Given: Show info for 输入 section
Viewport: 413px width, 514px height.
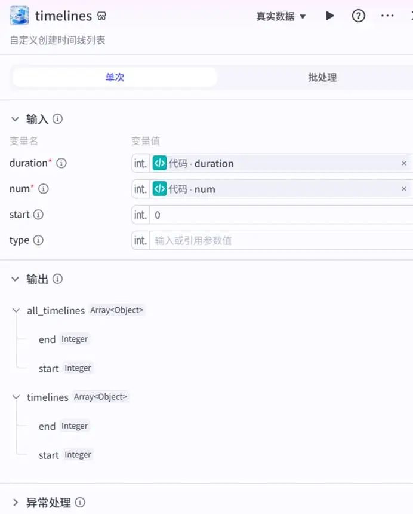Looking at the screenshot, I should tap(58, 119).
